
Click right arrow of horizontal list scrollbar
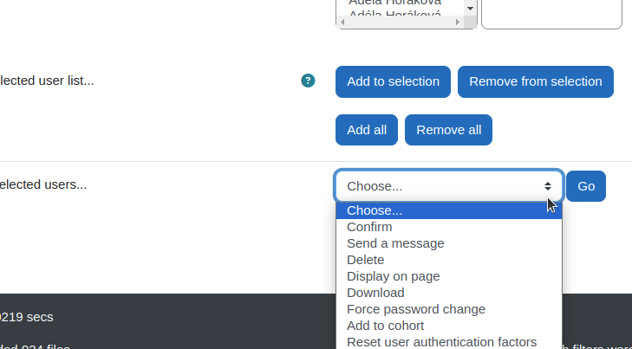coord(458,23)
